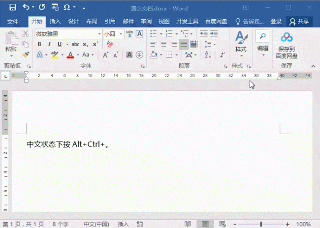Image resolution: width=320 pixels, height=228 pixels.
Task: Save document to Baidu Netdisk
Action: [287, 45]
